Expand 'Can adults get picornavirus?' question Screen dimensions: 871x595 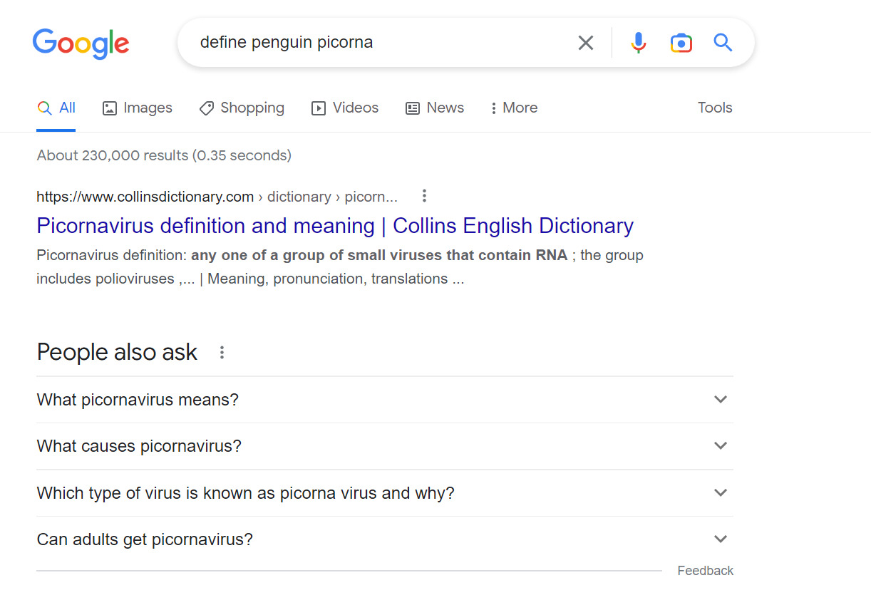point(721,539)
